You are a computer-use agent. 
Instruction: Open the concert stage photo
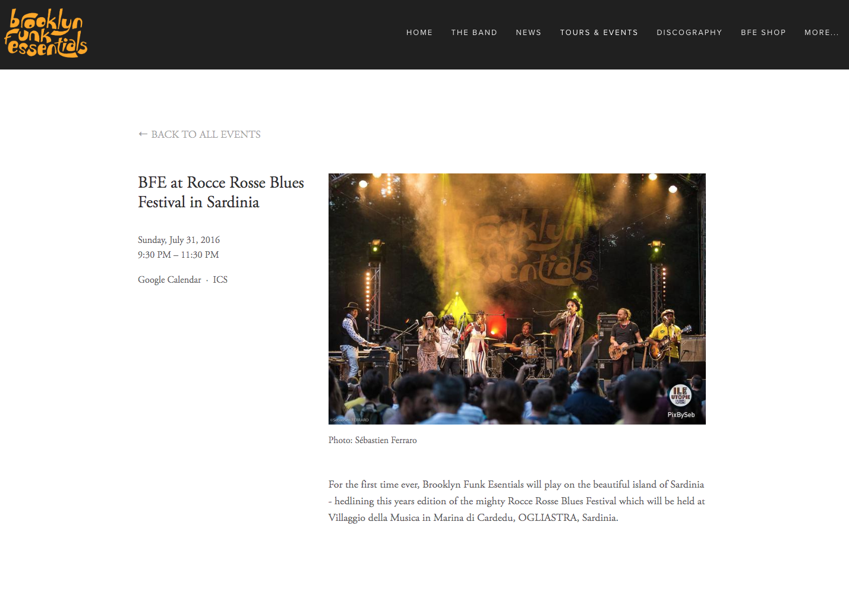click(517, 299)
